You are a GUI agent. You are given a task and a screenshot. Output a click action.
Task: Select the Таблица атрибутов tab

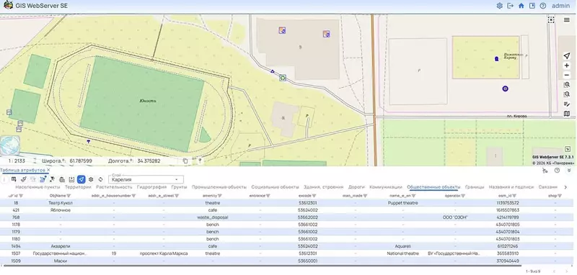(22, 171)
